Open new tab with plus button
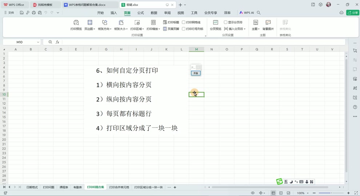Viewport: 360px width, 196px height. point(180,5)
